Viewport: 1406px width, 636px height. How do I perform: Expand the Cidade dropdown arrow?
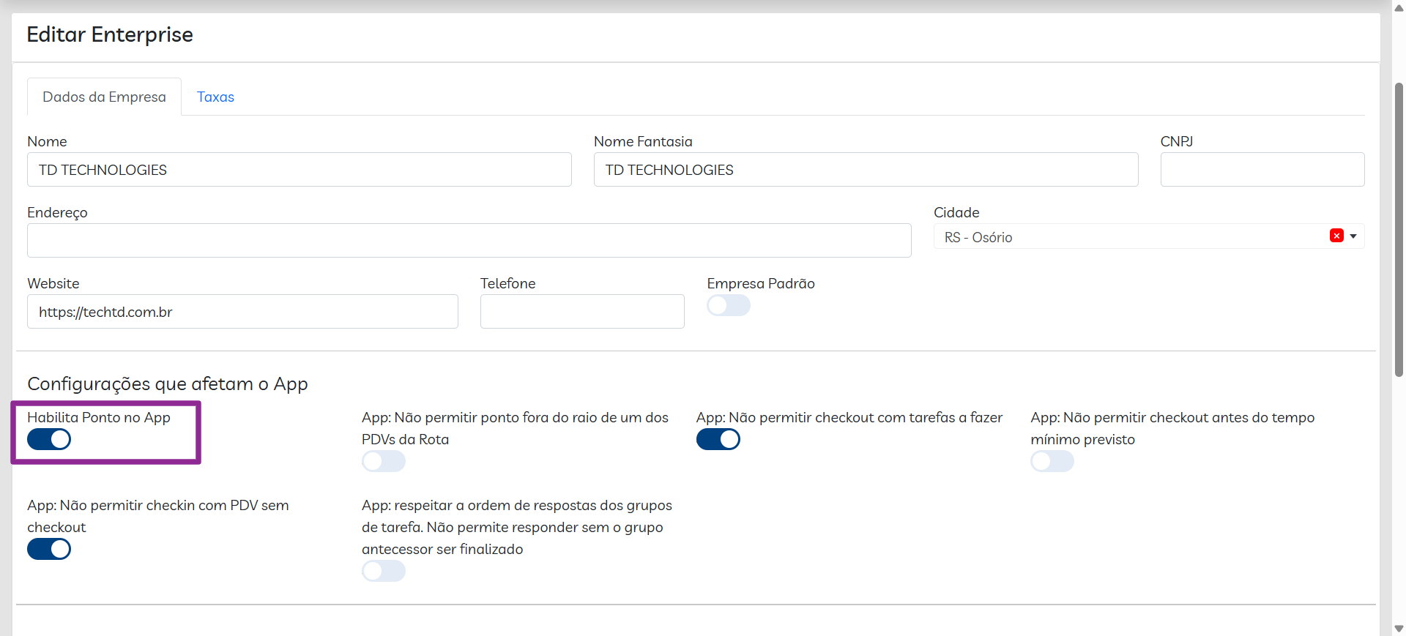(1353, 236)
